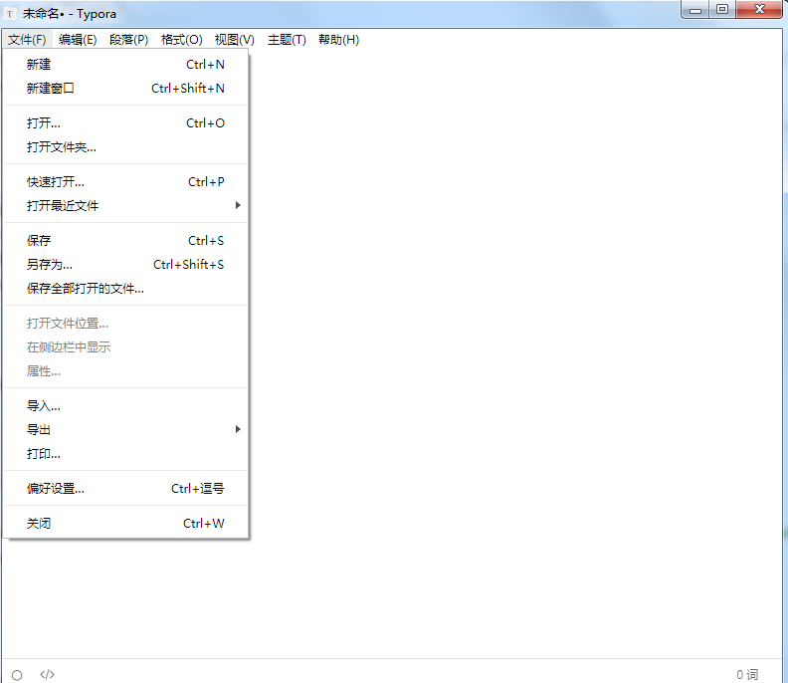Choose 快速打开... entry
Image resolution: width=788 pixels, height=683 pixels.
(x=125, y=181)
